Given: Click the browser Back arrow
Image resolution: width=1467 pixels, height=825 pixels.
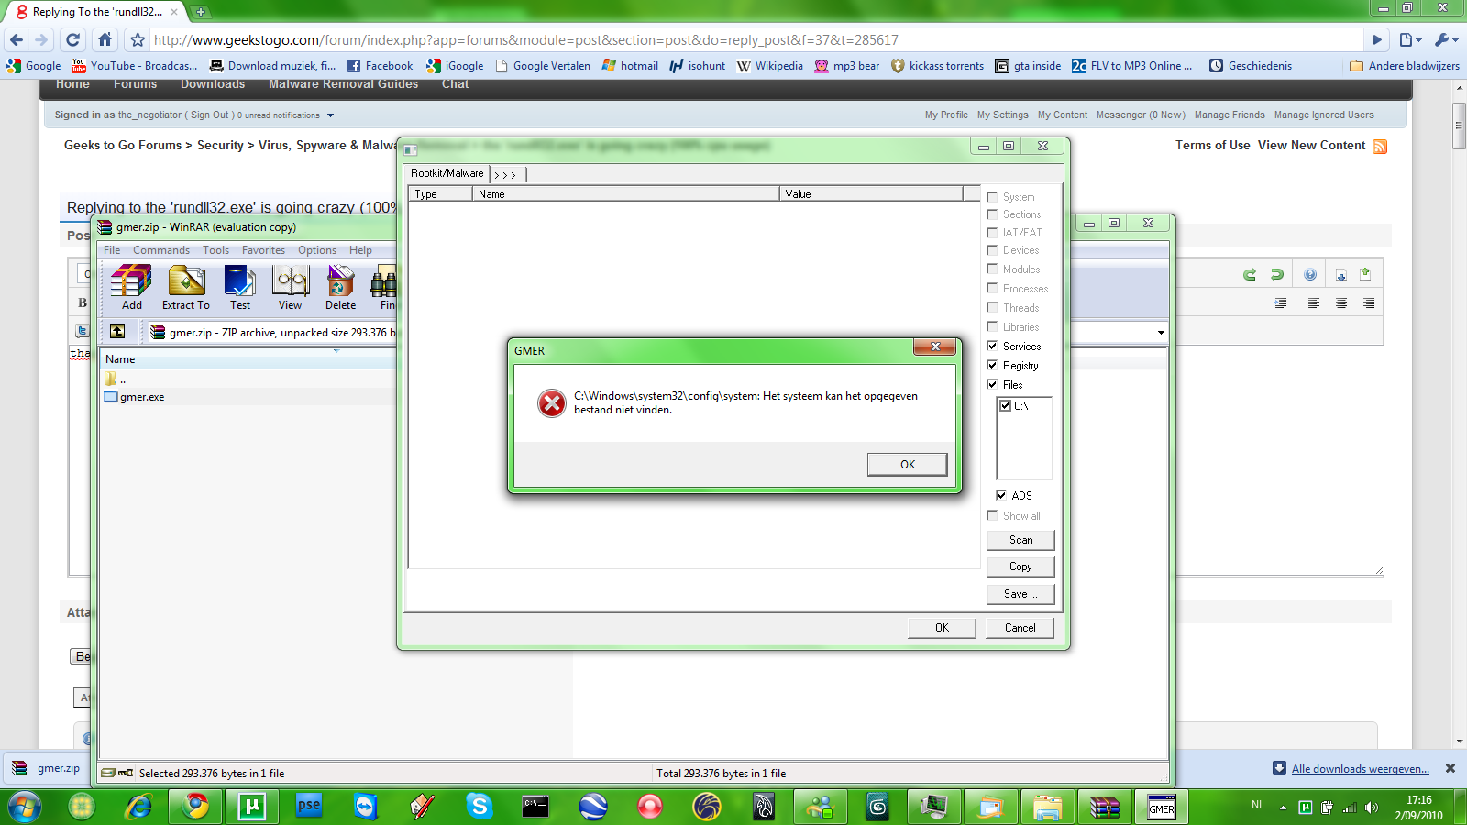Looking at the screenshot, I should tap(17, 39).
